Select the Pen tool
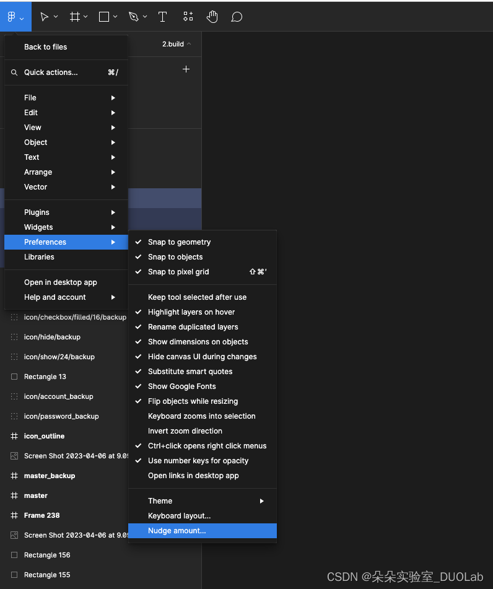The image size is (493, 589). click(133, 17)
